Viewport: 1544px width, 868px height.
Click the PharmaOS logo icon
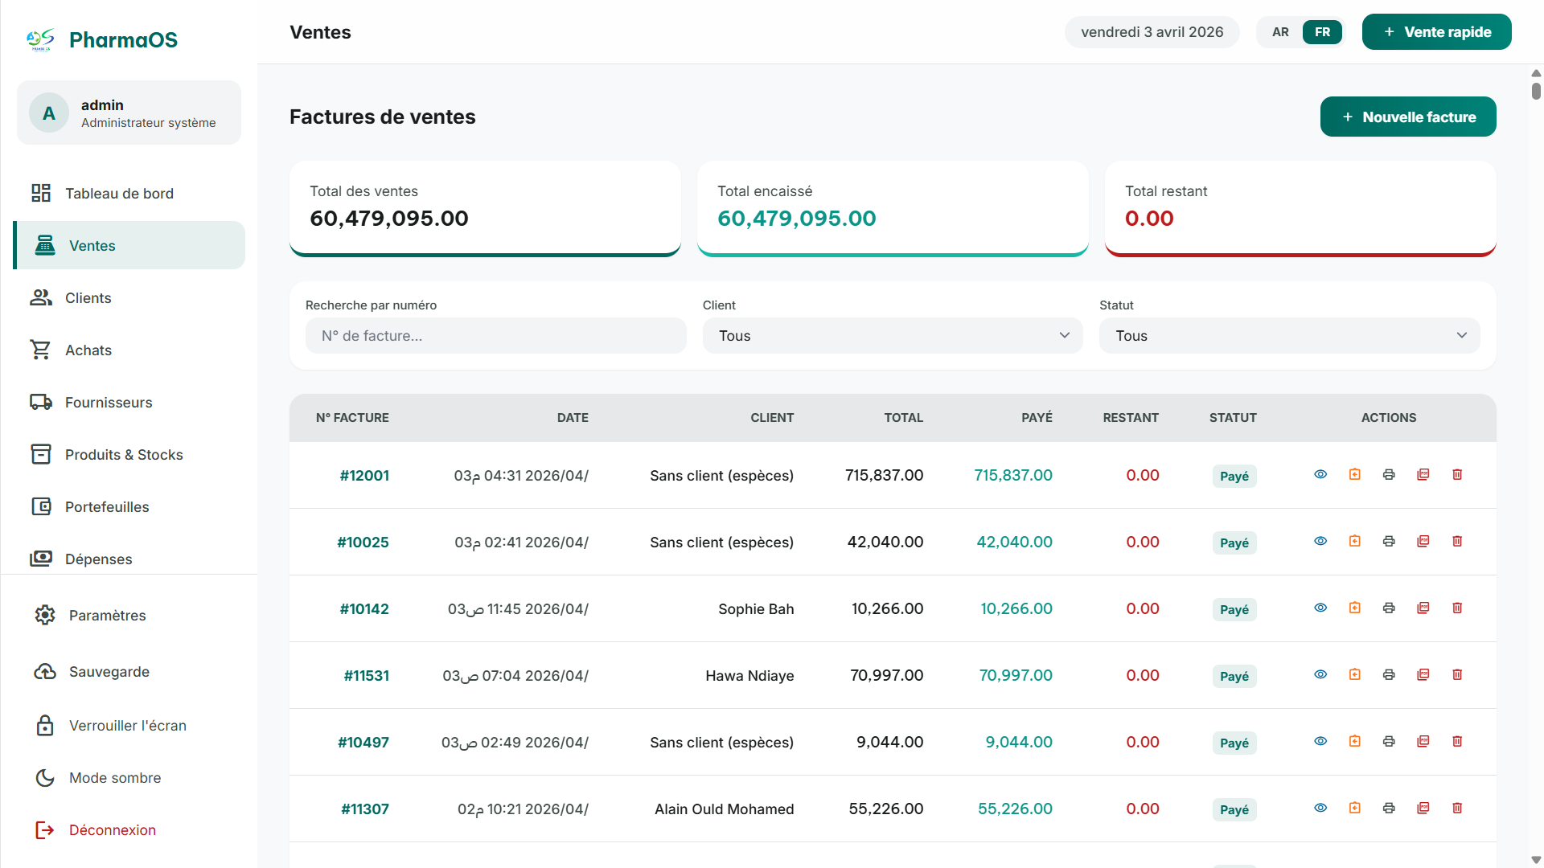coord(40,39)
